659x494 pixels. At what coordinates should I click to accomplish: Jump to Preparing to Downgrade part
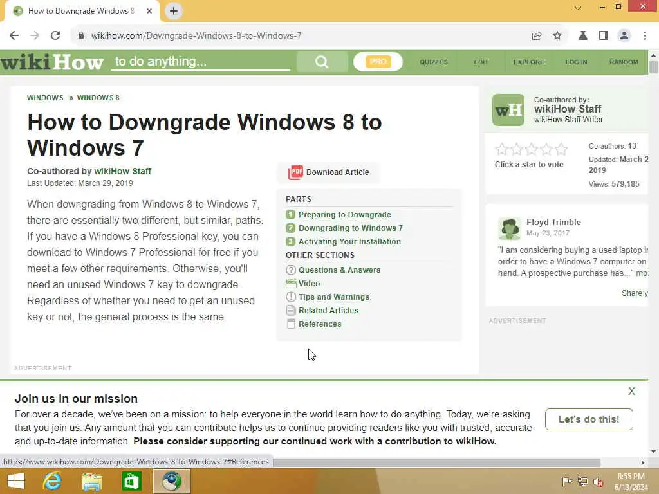345,215
